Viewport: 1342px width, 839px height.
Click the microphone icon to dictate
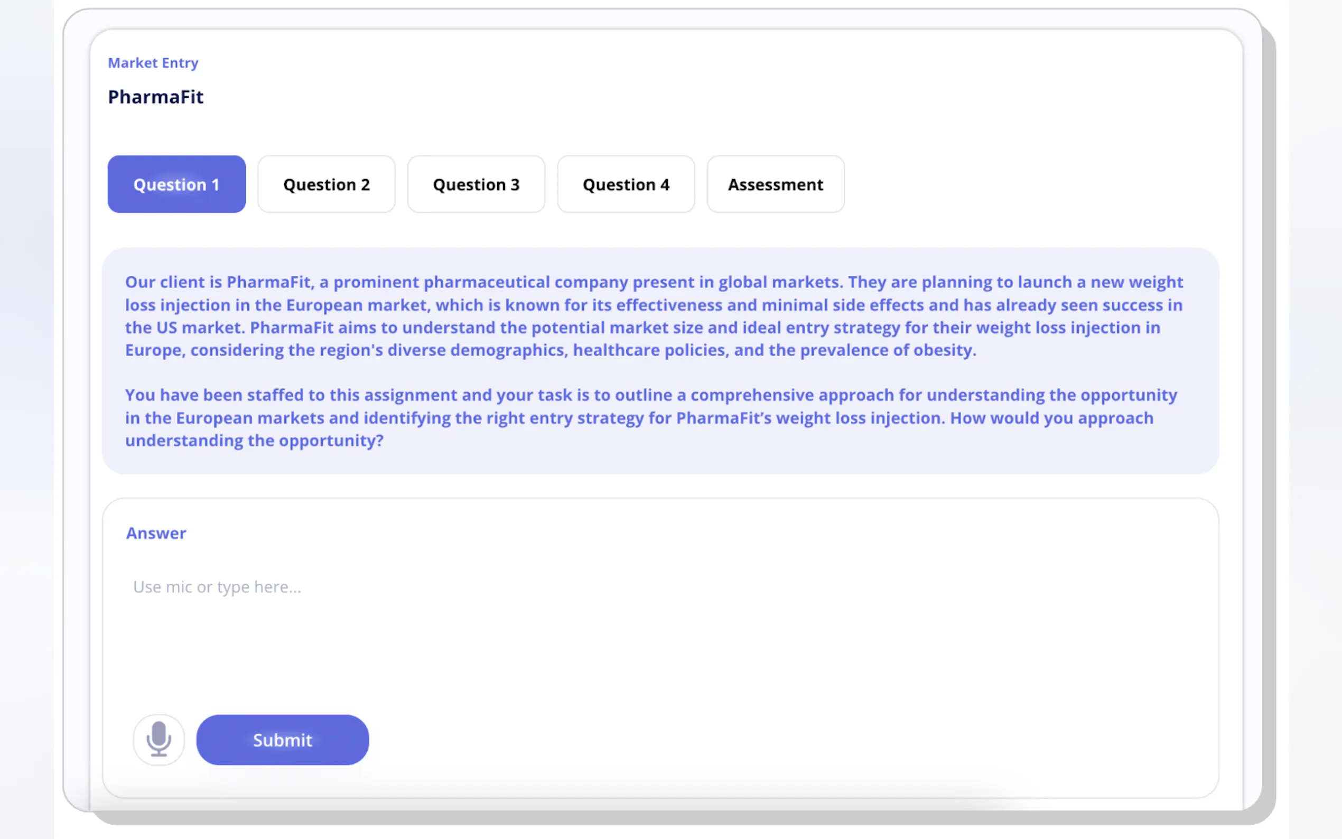point(159,739)
